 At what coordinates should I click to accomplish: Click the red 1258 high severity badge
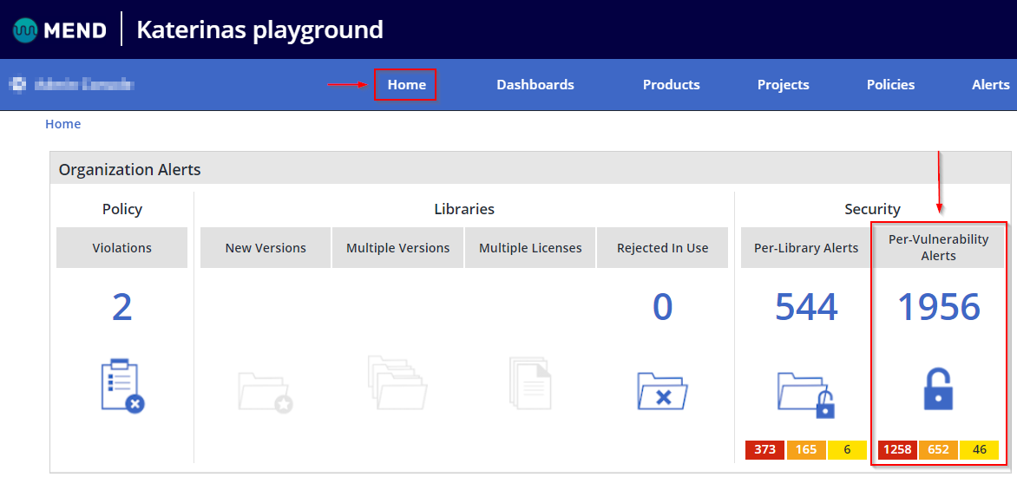click(x=897, y=450)
